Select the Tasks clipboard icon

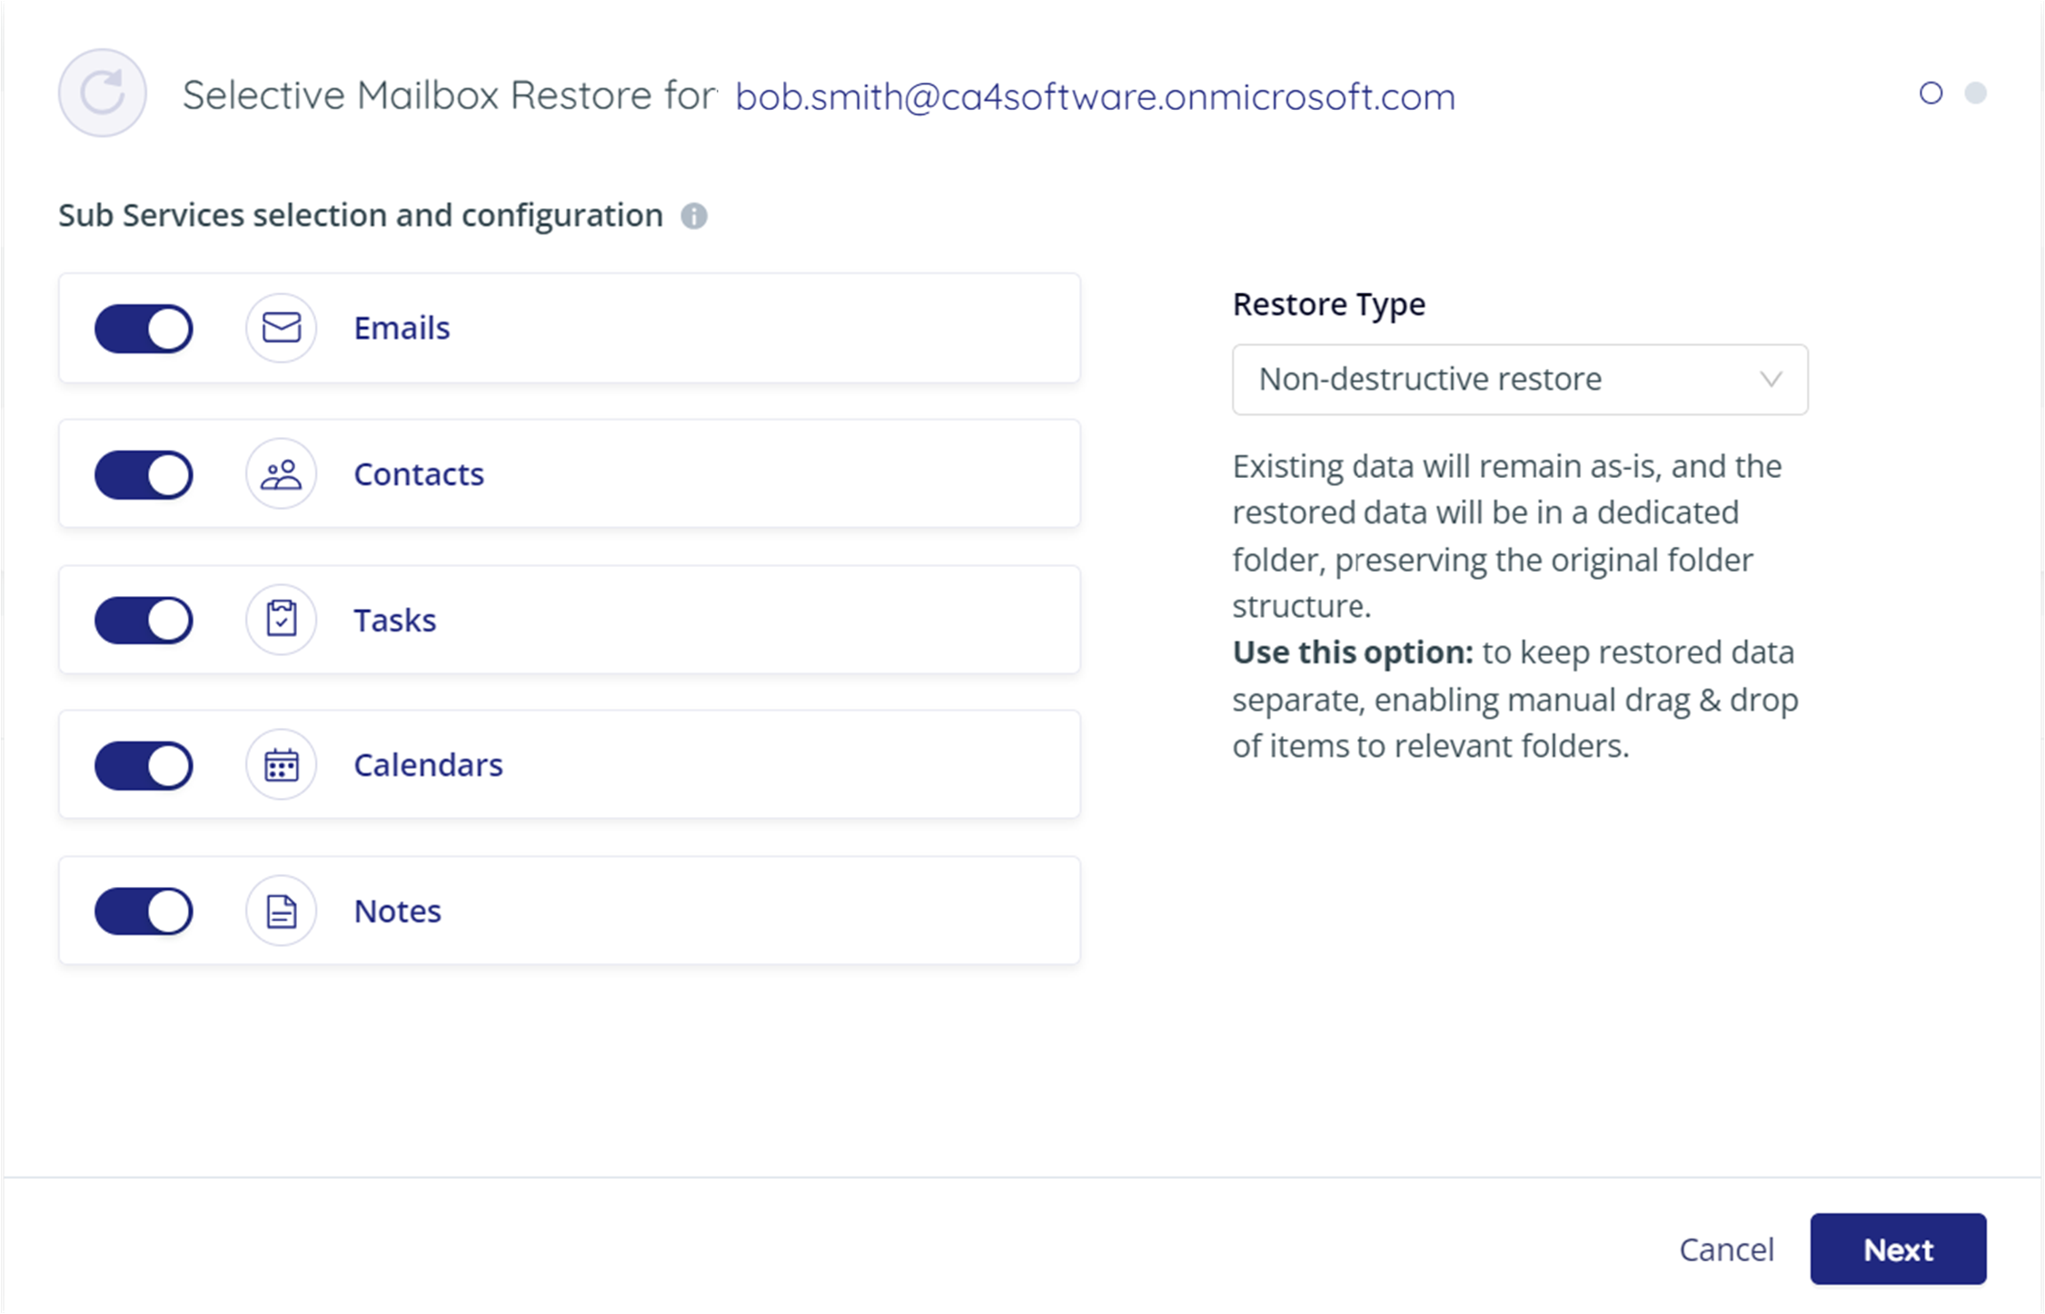coord(281,619)
